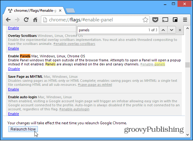Bookmark this page with the star icon
This screenshot has width=193, height=141.
tap(145, 20)
